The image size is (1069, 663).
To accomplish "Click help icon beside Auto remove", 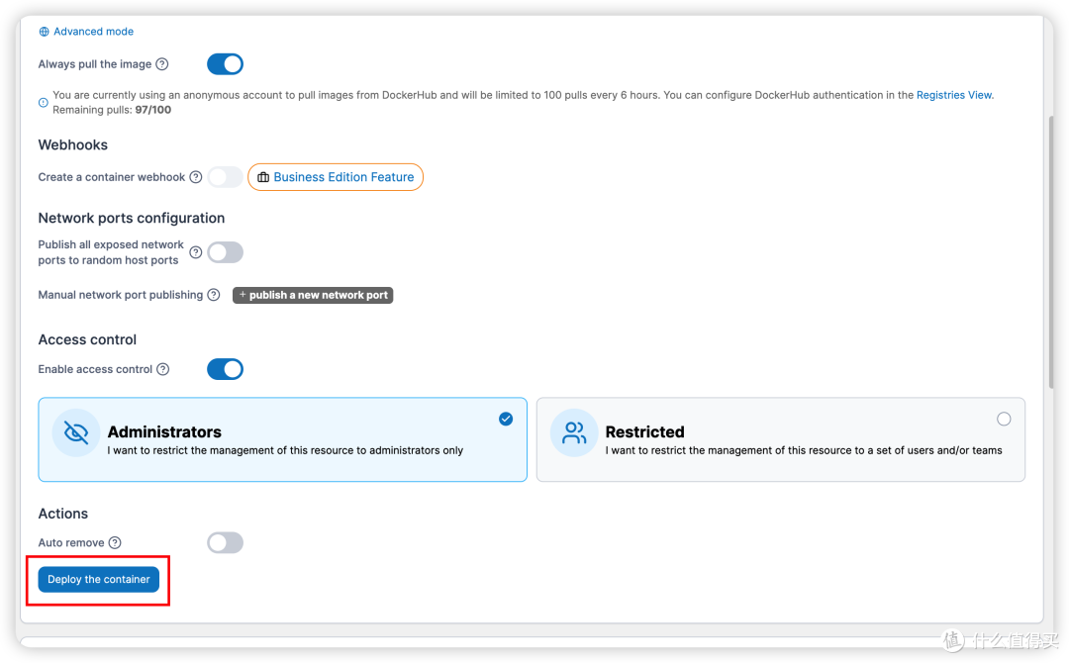I will pyautogui.click(x=115, y=543).
